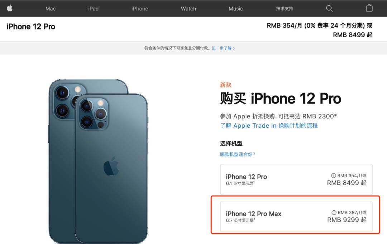
Task: Open the search magnifier icon
Action: pos(329,8)
